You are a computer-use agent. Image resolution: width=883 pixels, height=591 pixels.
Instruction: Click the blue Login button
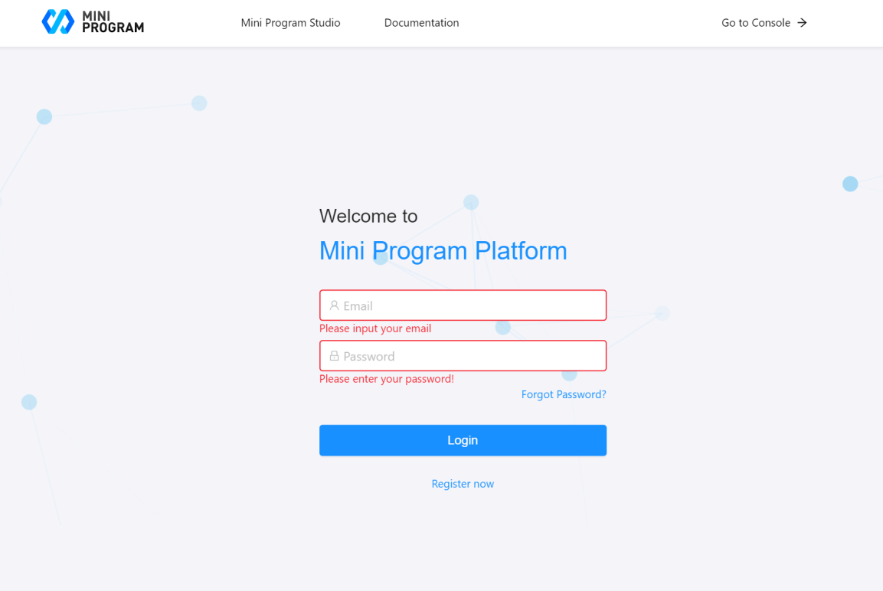tap(463, 440)
